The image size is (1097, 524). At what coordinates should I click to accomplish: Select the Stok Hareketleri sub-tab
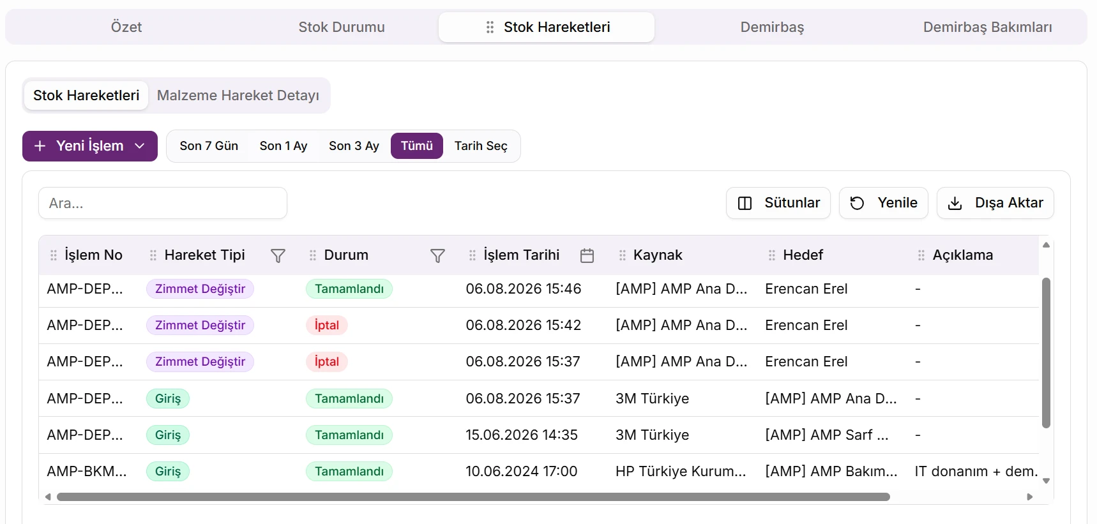click(x=86, y=95)
